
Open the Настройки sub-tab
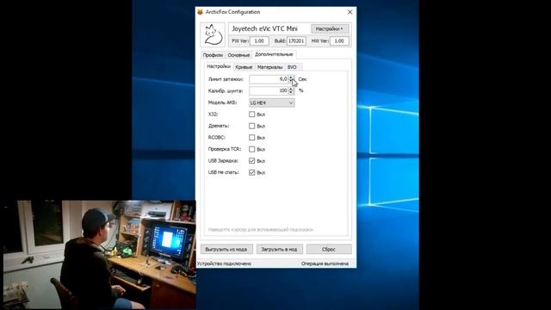point(219,66)
